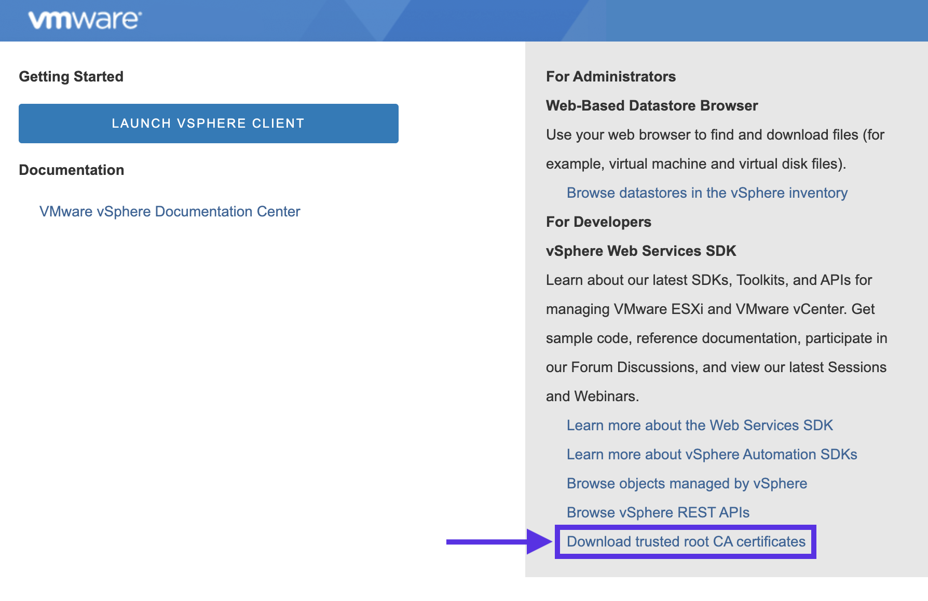Download trusted root CA certificates

coord(686,542)
